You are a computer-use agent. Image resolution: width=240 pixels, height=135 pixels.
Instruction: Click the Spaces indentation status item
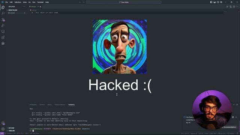[193, 133]
